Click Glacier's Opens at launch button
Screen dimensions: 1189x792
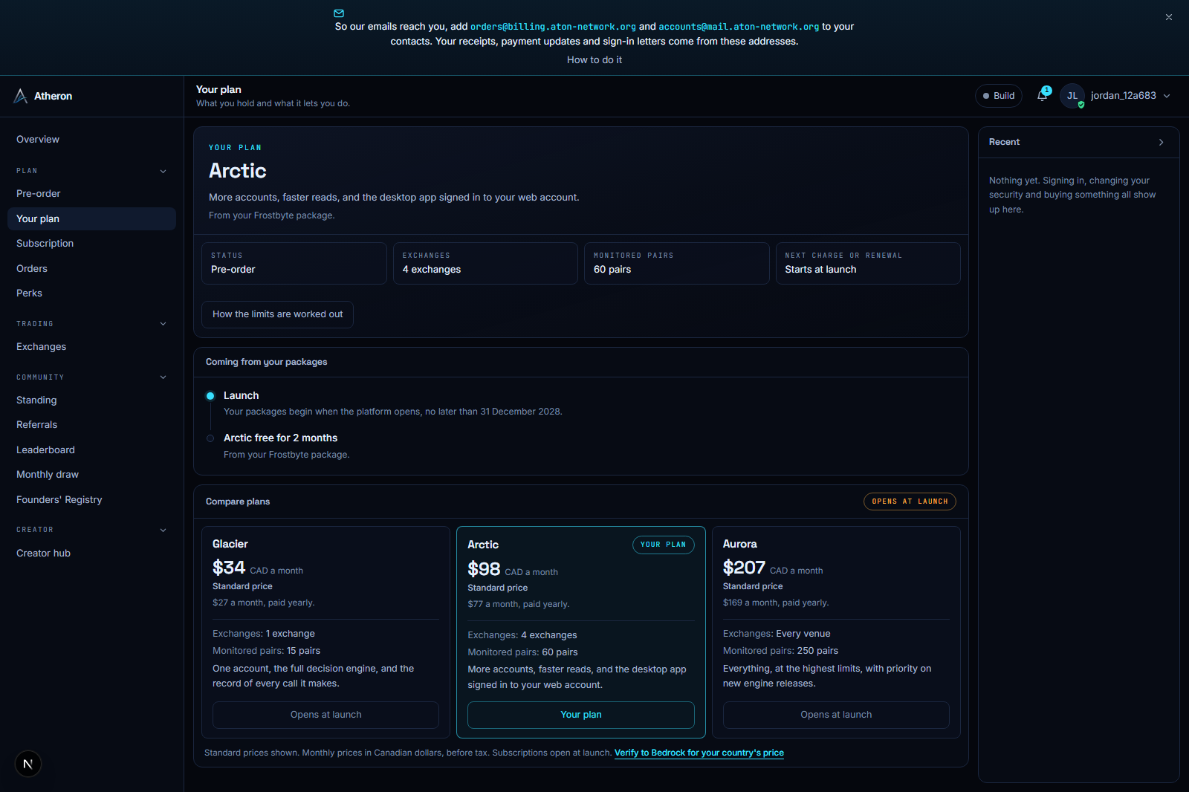(x=325, y=715)
